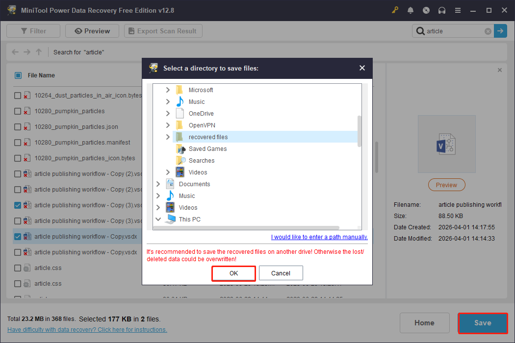Clear the 'article' search text
The width and height of the screenshot is (515, 343).
[488, 30]
